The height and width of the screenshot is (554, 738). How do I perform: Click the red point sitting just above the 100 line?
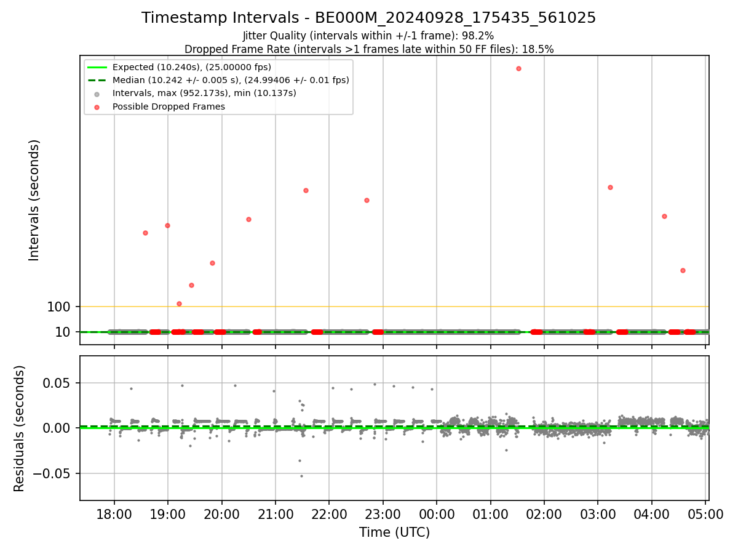point(179,303)
